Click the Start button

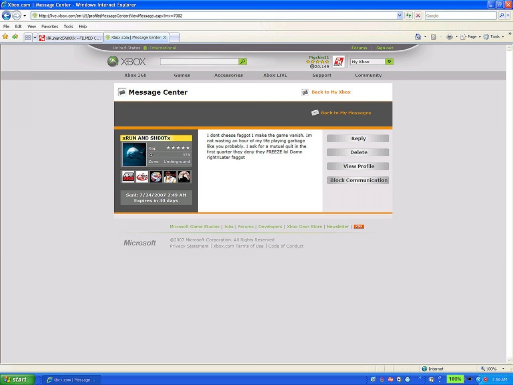pos(17,379)
